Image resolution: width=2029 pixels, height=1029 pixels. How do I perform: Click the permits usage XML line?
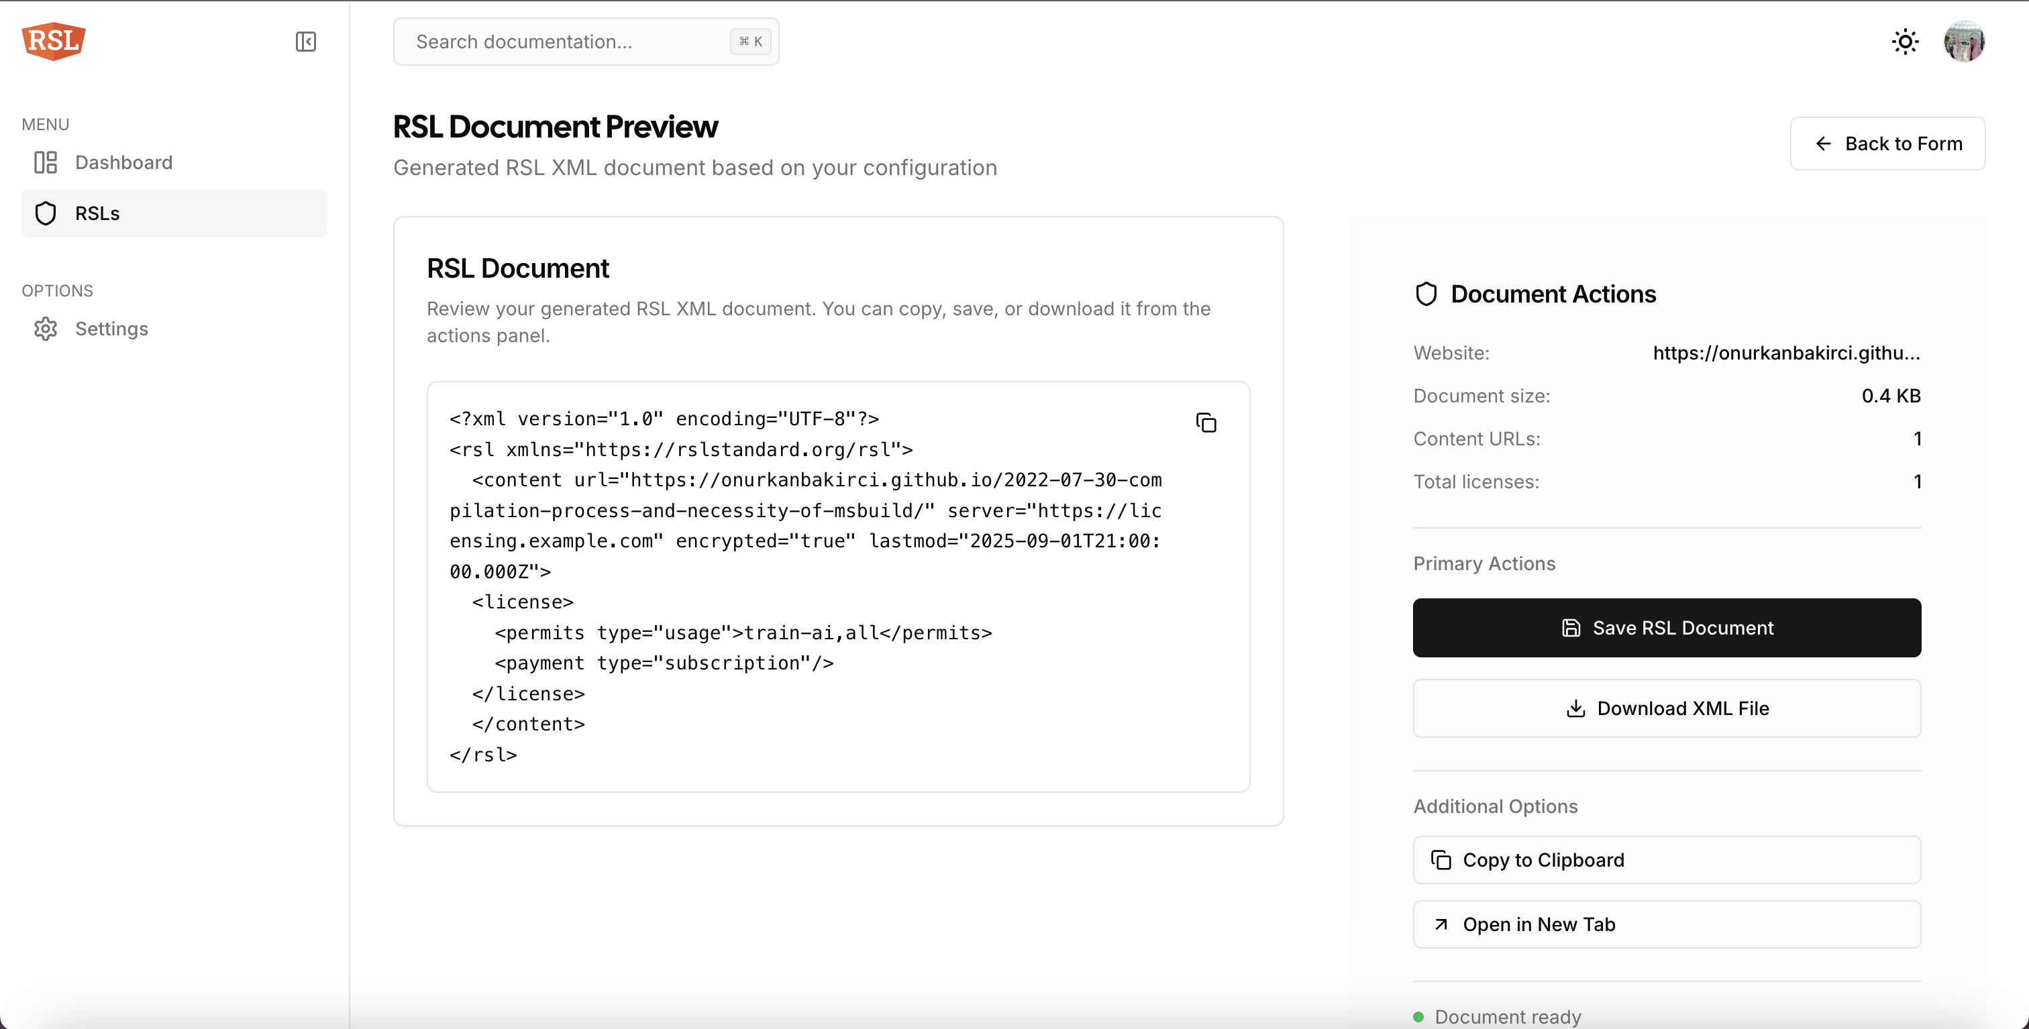743,632
